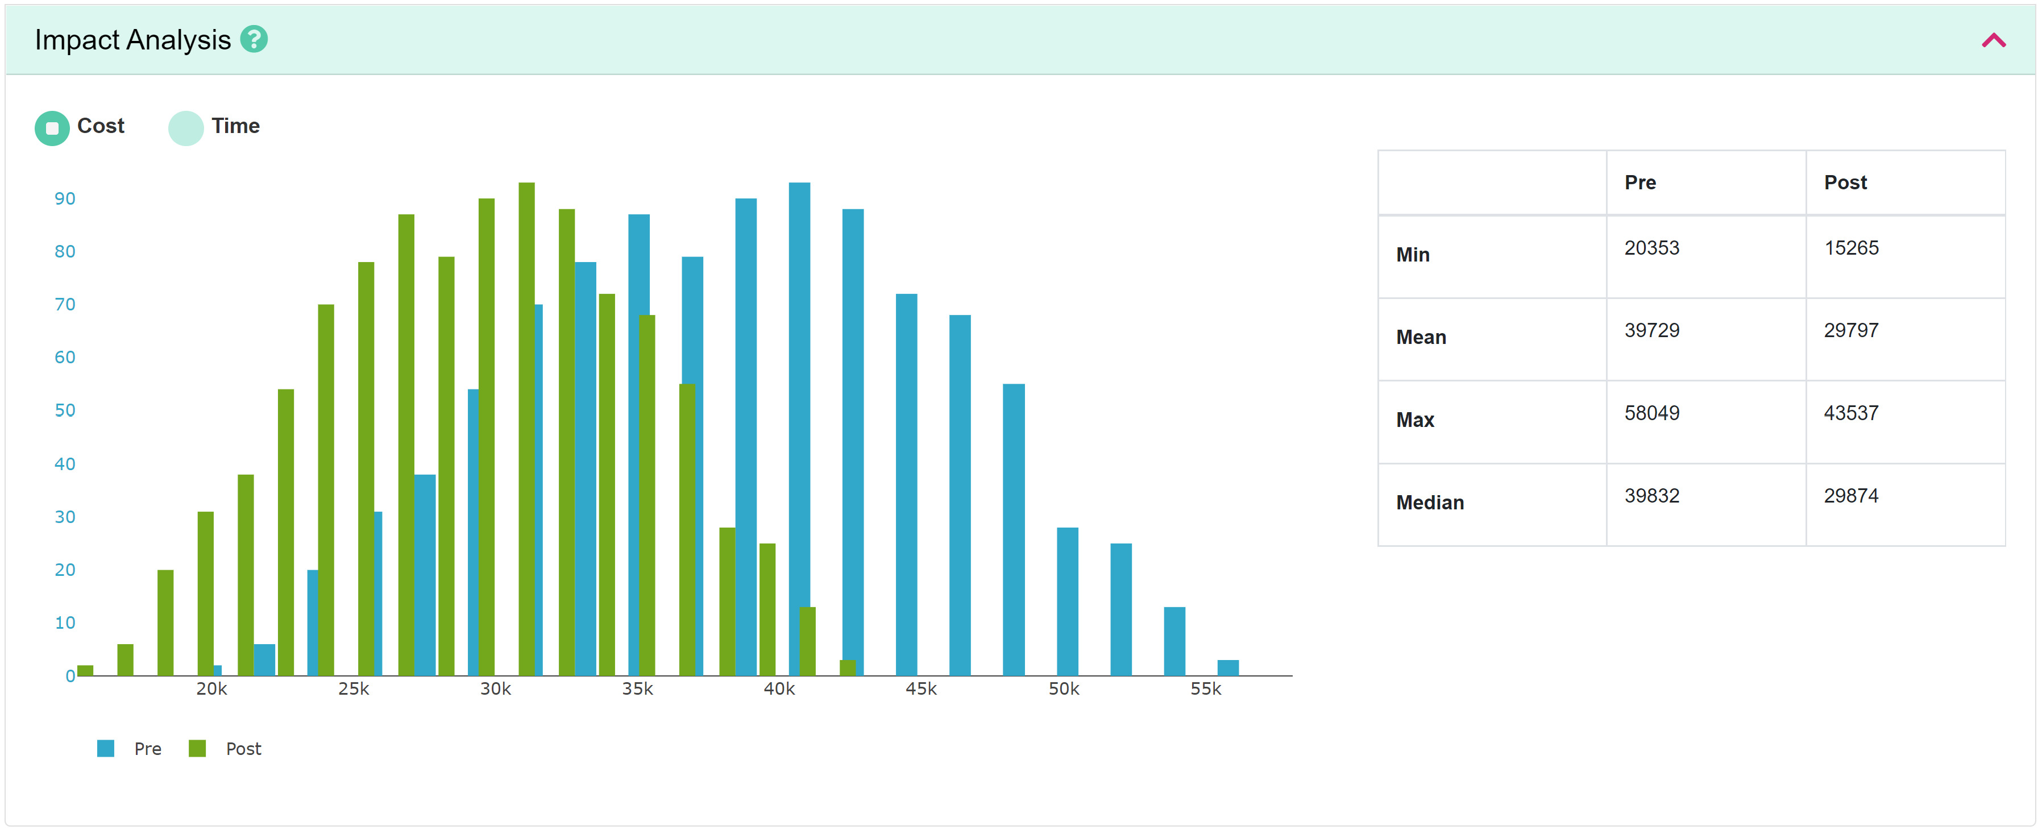Select the Time radio option
This screenshot has width=2038, height=830.
[186, 127]
